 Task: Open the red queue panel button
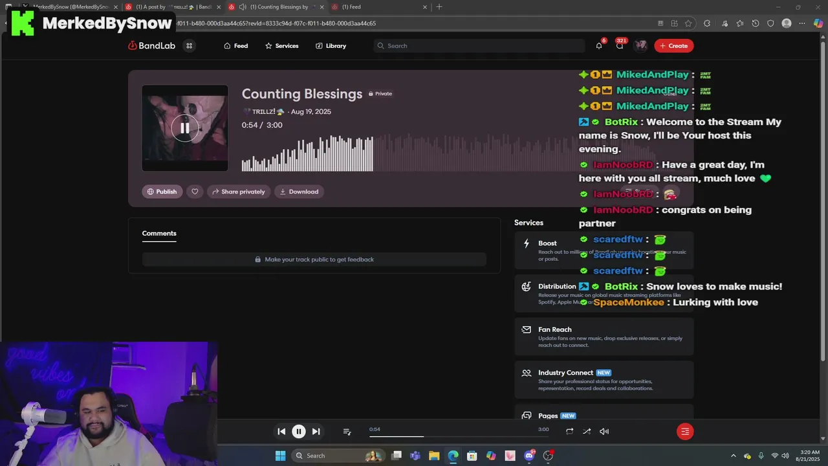(685, 432)
